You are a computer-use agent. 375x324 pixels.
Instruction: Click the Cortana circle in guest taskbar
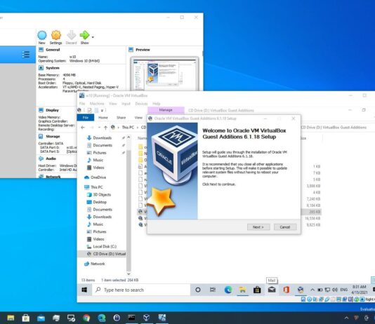point(198,290)
